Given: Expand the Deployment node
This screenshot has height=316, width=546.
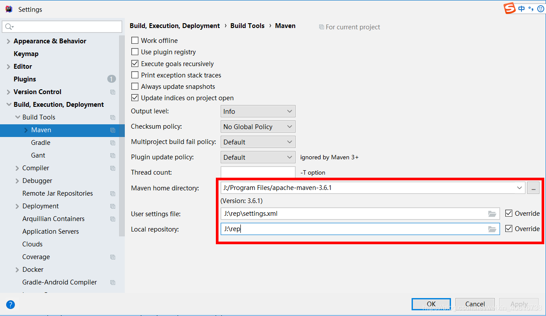Looking at the screenshot, I should [x=17, y=206].
